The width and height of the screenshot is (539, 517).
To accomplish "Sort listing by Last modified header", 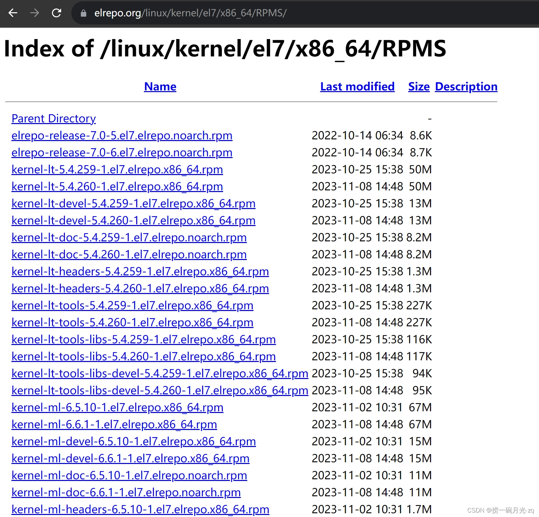I will tap(357, 87).
